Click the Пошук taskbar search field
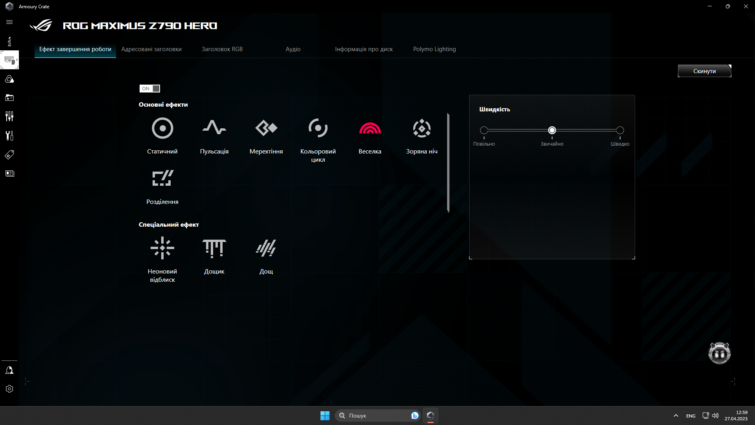Viewport: 755px width, 425px height. click(377, 416)
